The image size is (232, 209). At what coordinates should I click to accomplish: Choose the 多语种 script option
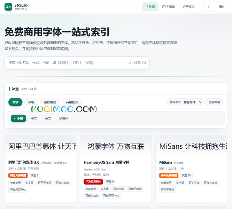tap(64, 118)
